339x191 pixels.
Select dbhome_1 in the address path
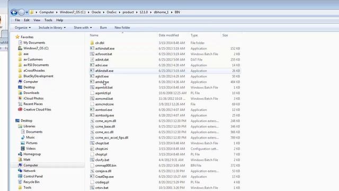coord(161,12)
